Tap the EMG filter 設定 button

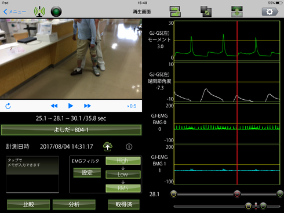tap(87, 172)
